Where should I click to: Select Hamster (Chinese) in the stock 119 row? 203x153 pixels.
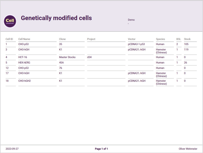pyautogui.click(x=161, y=51)
